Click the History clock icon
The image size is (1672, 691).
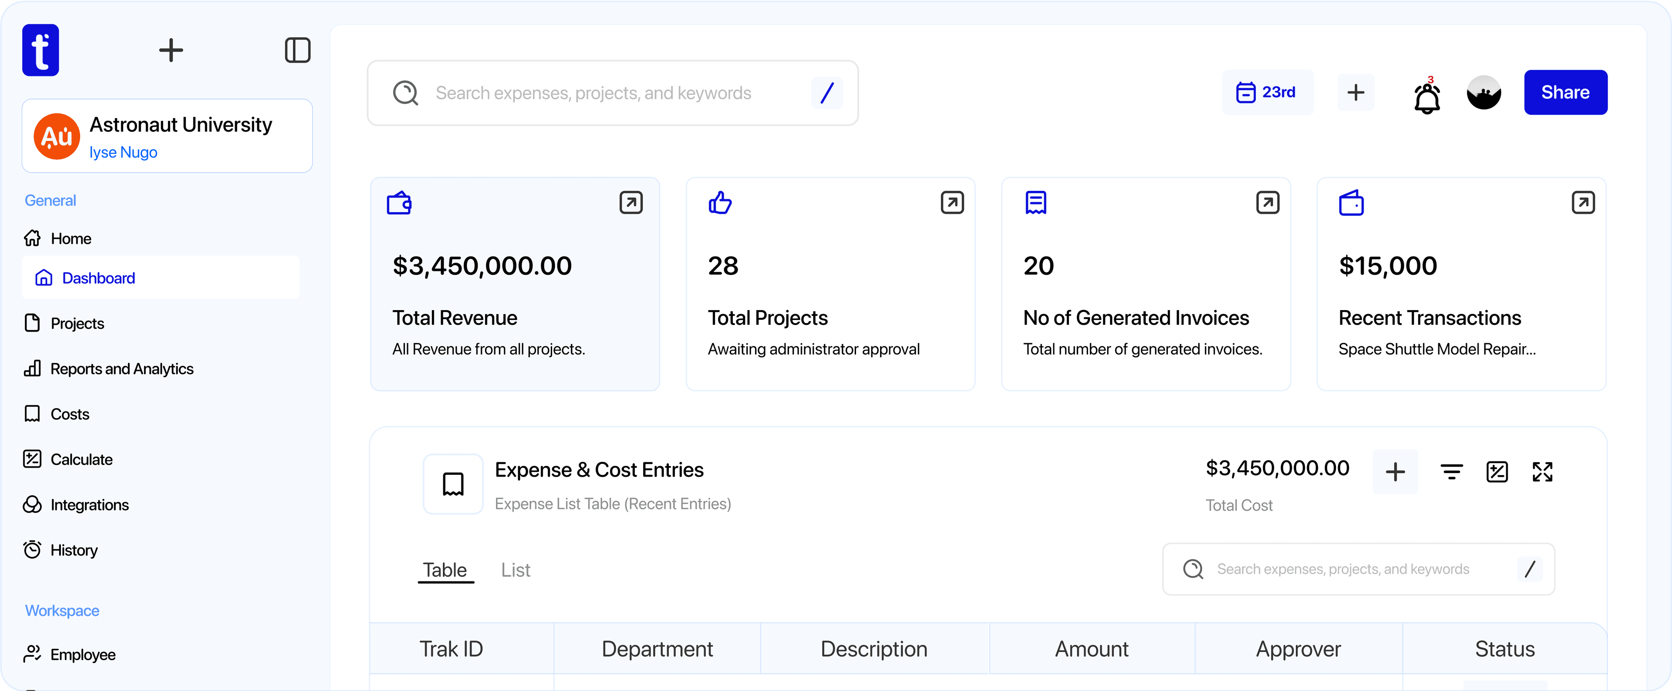point(33,549)
